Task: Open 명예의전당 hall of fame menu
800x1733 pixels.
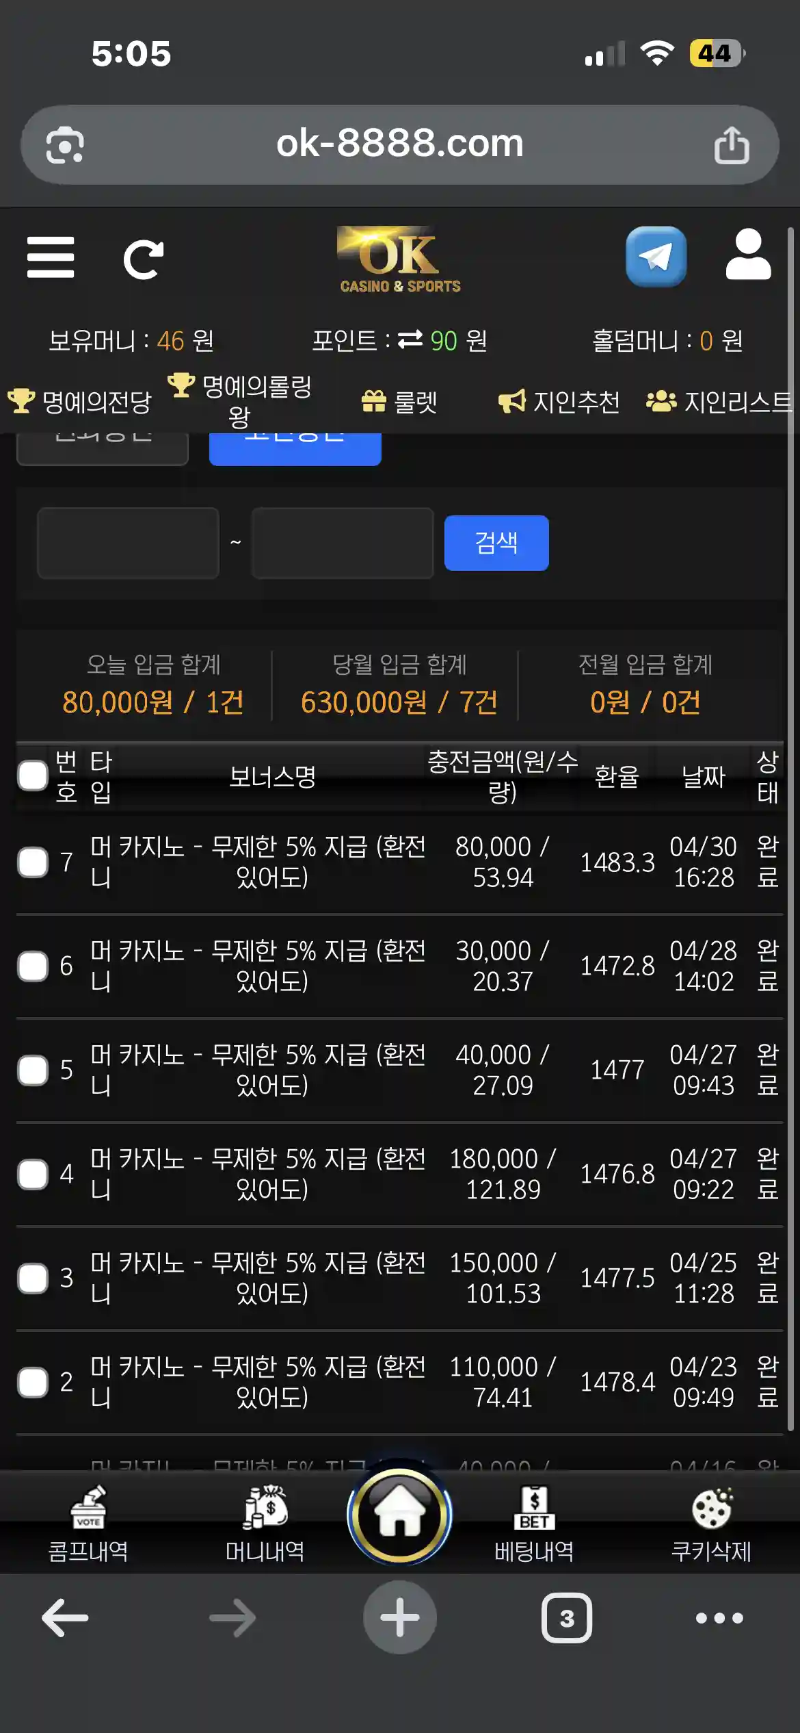Action: (81, 402)
